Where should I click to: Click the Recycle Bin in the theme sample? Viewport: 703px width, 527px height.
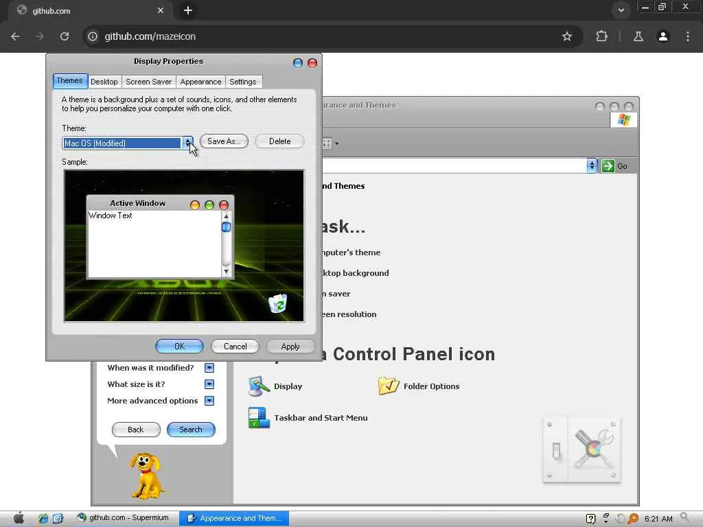point(278,303)
